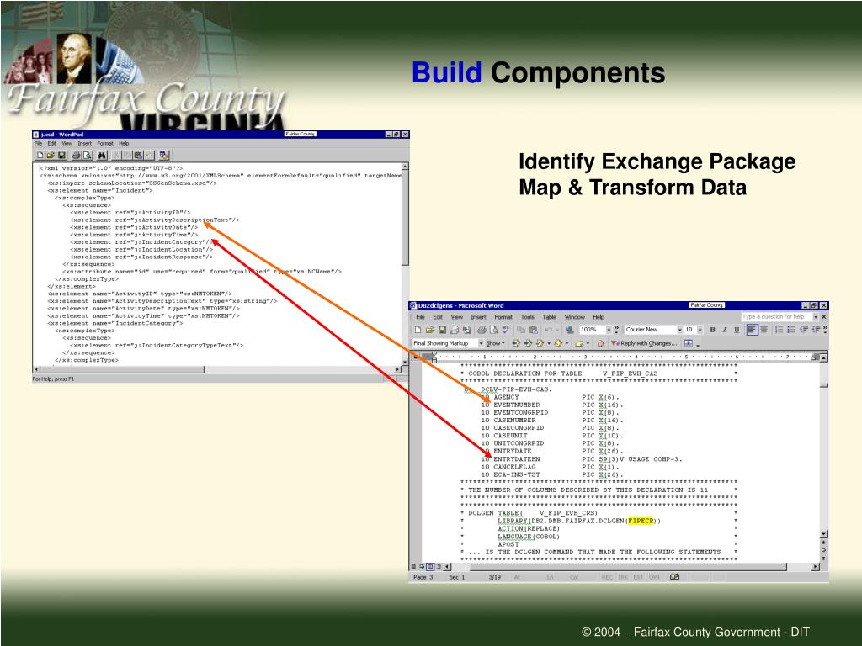Viewport: 862px width, 646px height.
Task: Click Date/Time insert icon in WordPad
Action: pos(164,156)
